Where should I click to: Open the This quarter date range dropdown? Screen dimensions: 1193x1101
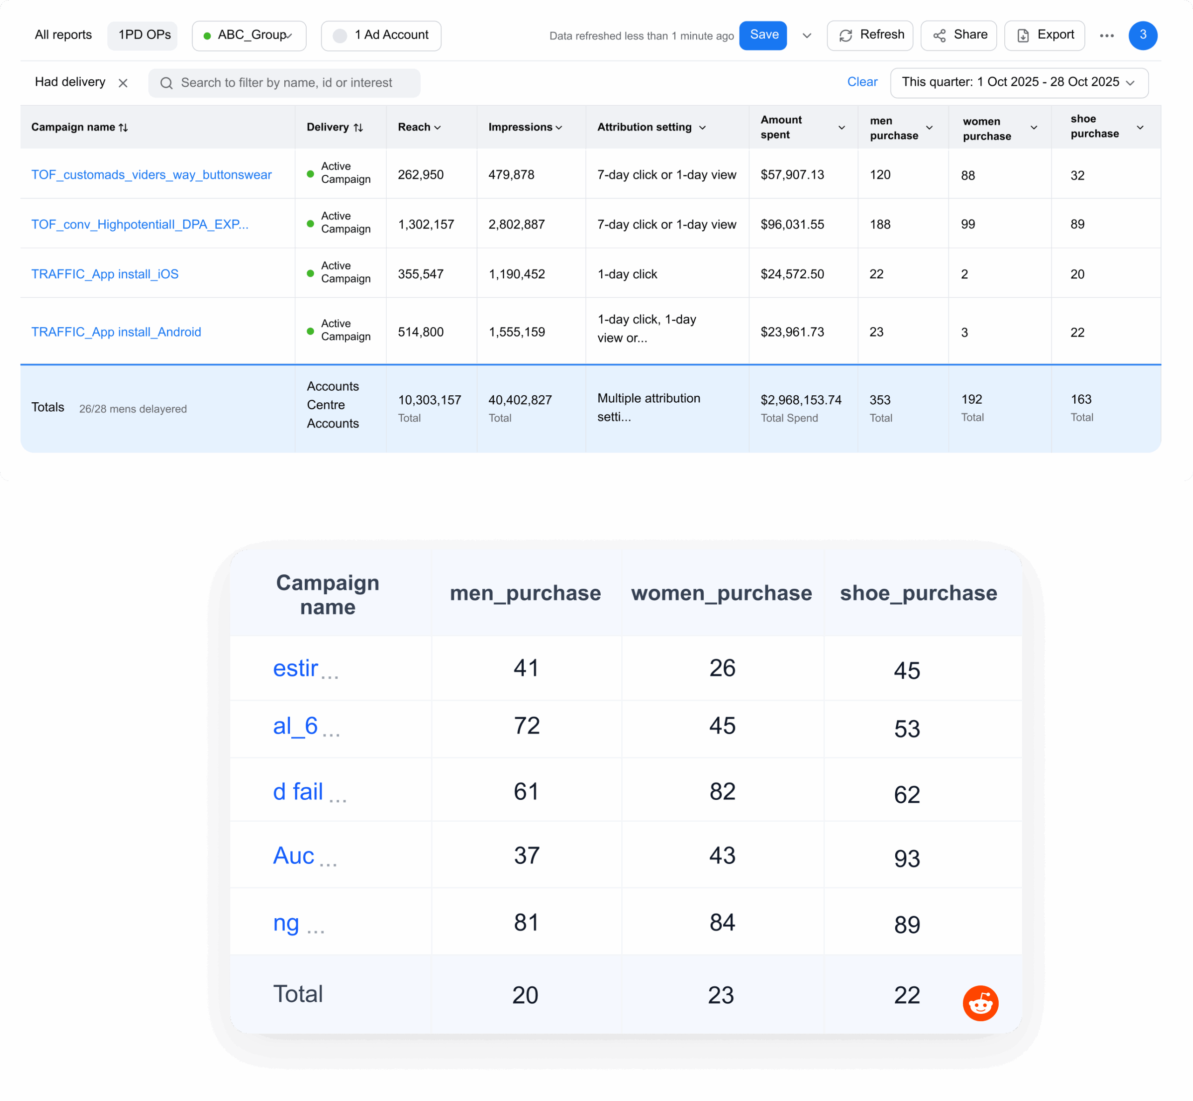click(x=1019, y=83)
